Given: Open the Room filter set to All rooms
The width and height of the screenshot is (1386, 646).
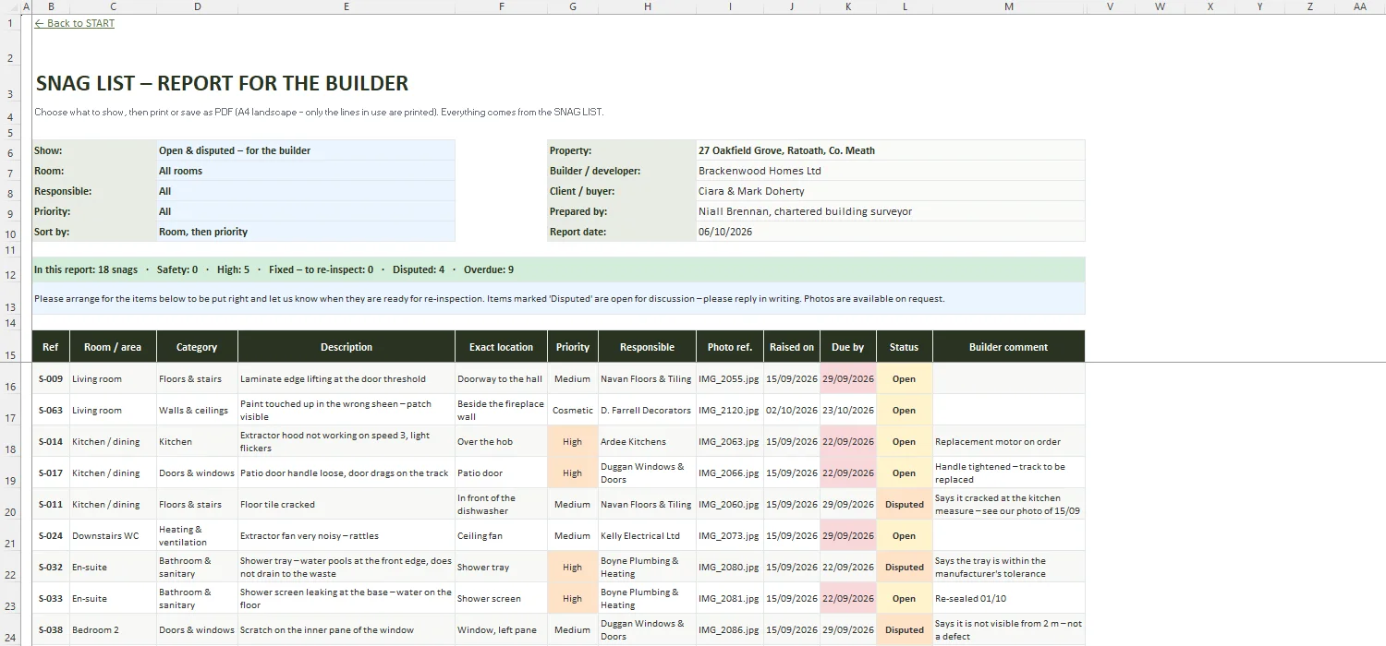Looking at the screenshot, I should [x=306, y=171].
